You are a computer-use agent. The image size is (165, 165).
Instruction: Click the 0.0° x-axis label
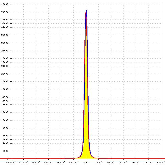[x=86, y=163]
